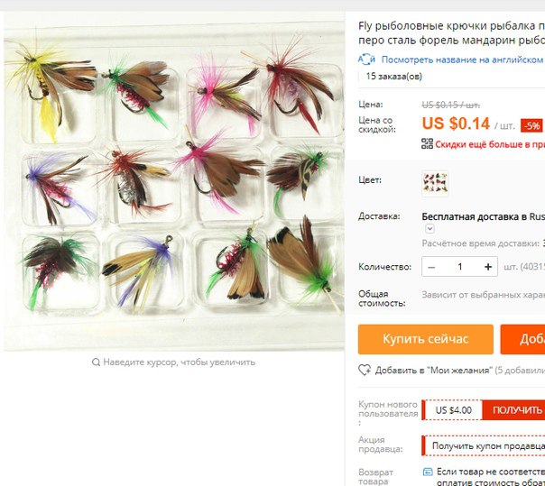This screenshot has height=486, width=545.
Task: Click the 15 заказа(ов) orders count
Action: (393, 76)
